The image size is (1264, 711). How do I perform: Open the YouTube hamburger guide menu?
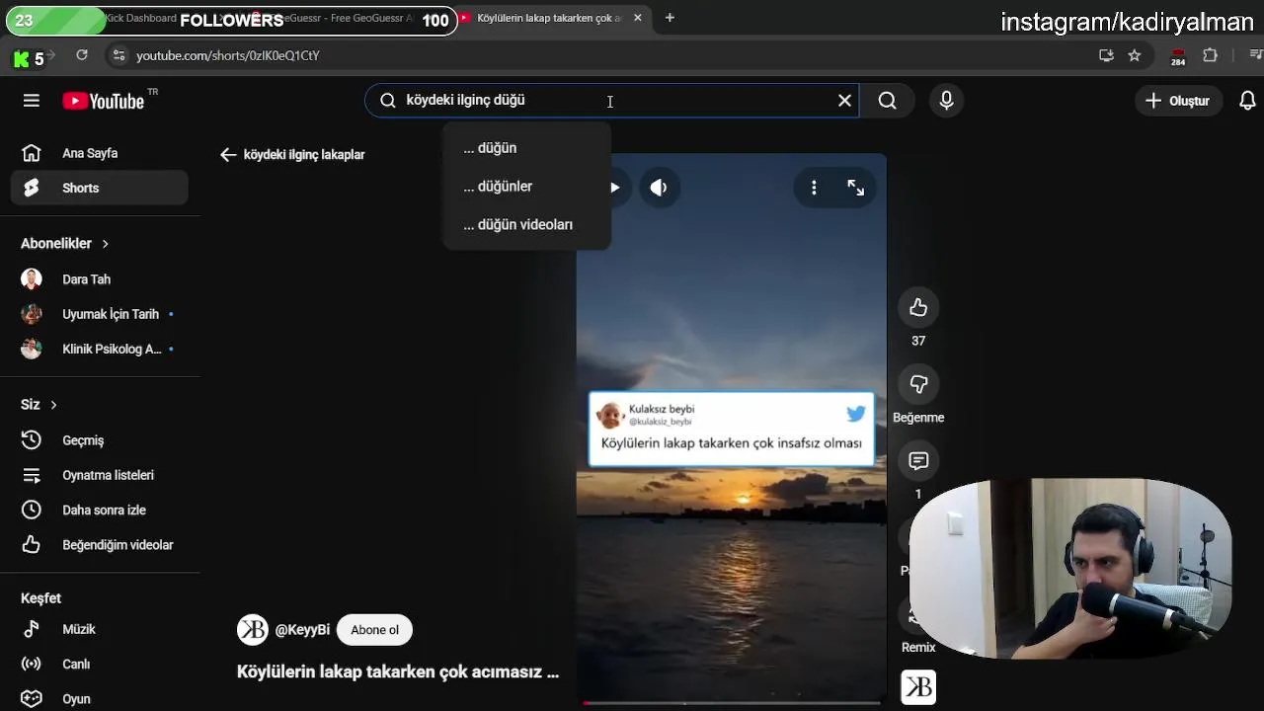(32, 101)
